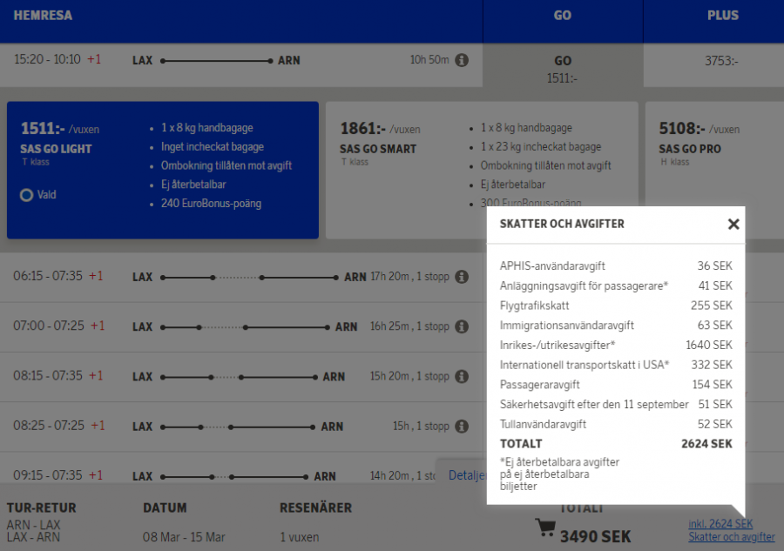This screenshot has width=784, height=551.
Task: Open info icon on the 14h 20m flight
Action: 462,475
